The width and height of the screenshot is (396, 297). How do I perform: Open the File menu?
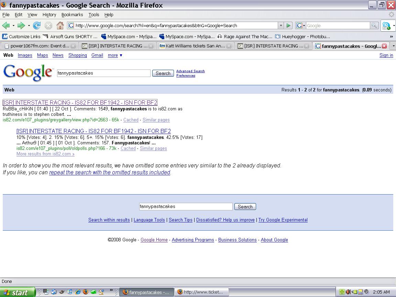[6, 15]
